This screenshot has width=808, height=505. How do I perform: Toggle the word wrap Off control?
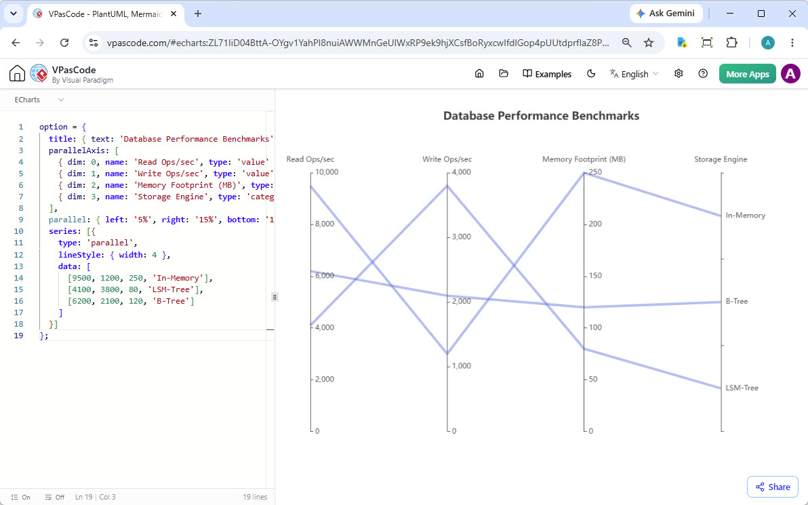(55, 498)
